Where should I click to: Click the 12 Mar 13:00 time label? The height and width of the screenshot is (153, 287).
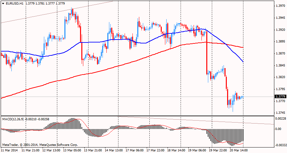(x=51, y=150)
